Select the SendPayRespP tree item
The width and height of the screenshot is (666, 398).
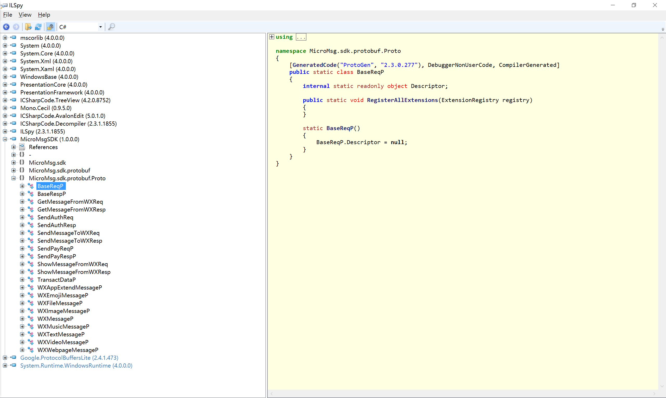coord(57,256)
